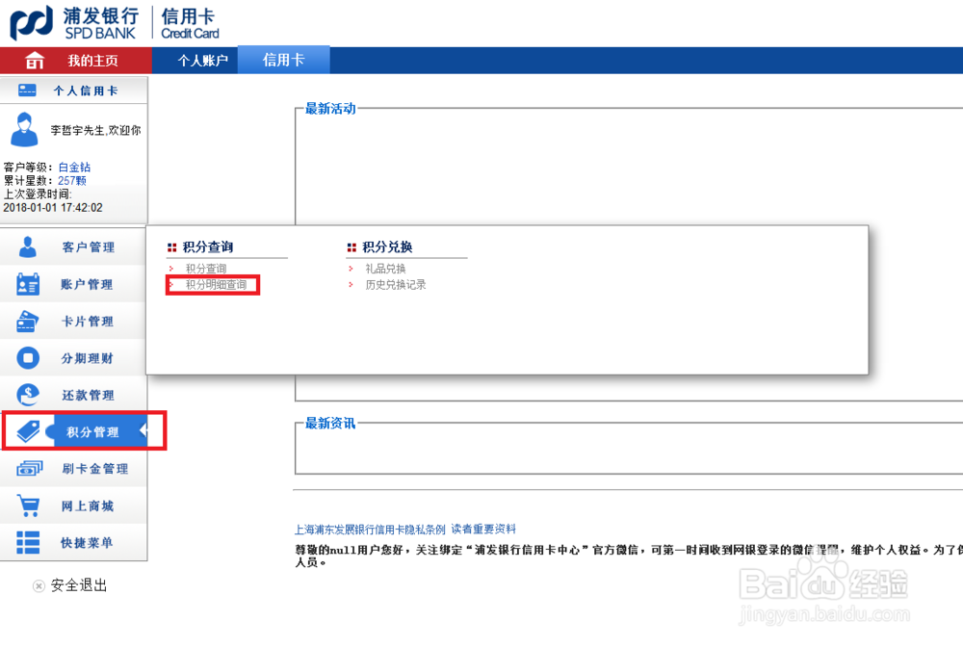The image size is (963, 647).
Task: Click the 257颗 star count link
Action: [x=72, y=180]
